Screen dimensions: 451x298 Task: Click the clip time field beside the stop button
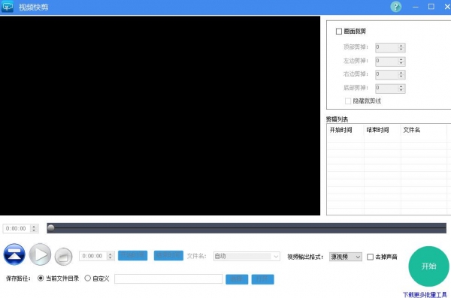pos(93,256)
